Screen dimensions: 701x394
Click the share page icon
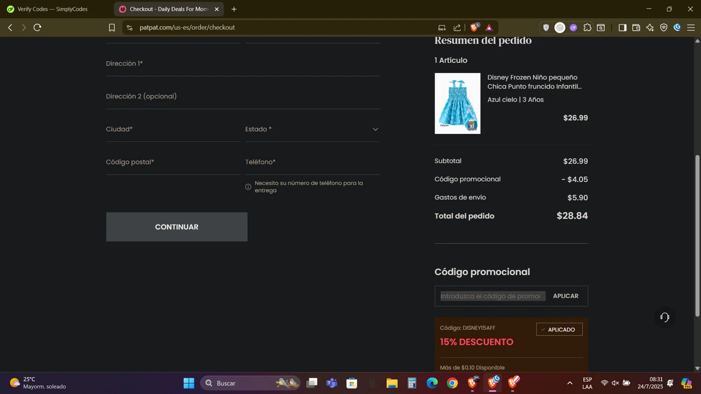click(457, 28)
